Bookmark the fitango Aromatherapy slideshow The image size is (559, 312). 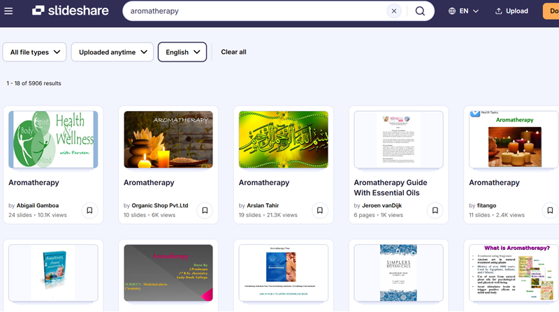549,210
